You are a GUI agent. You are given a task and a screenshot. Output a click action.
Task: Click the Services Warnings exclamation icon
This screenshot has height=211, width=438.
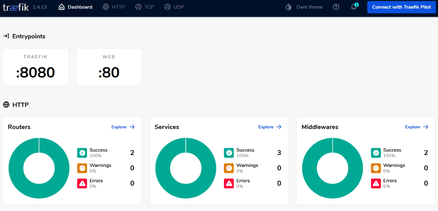[229, 168]
